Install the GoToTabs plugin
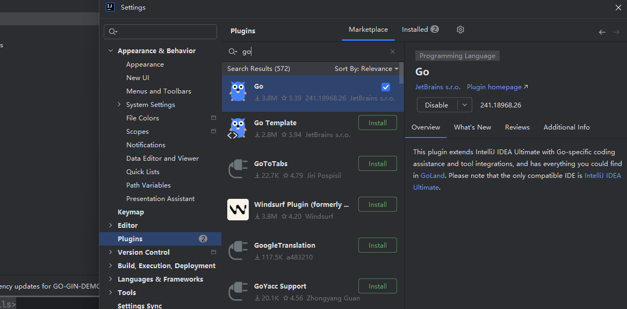The image size is (627, 309). coord(378,163)
